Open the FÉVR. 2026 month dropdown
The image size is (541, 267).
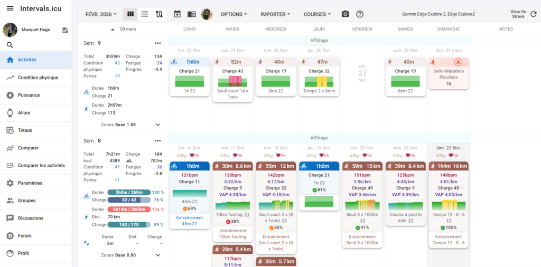click(101, 14)
